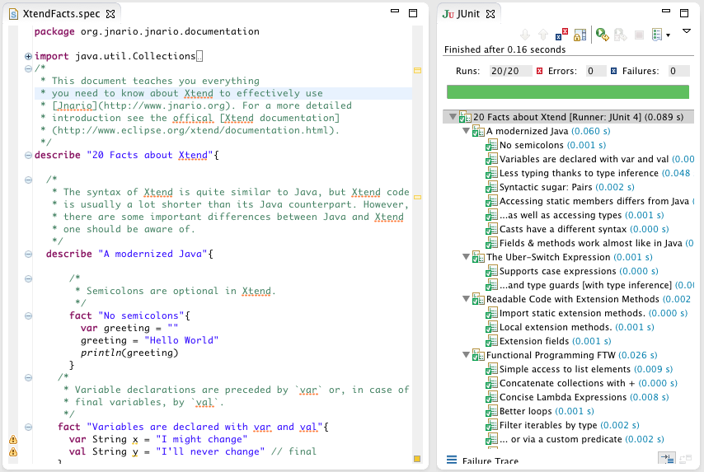
Task: Select "Casts have a different syntax" test
Action: [x=577, y=229]
